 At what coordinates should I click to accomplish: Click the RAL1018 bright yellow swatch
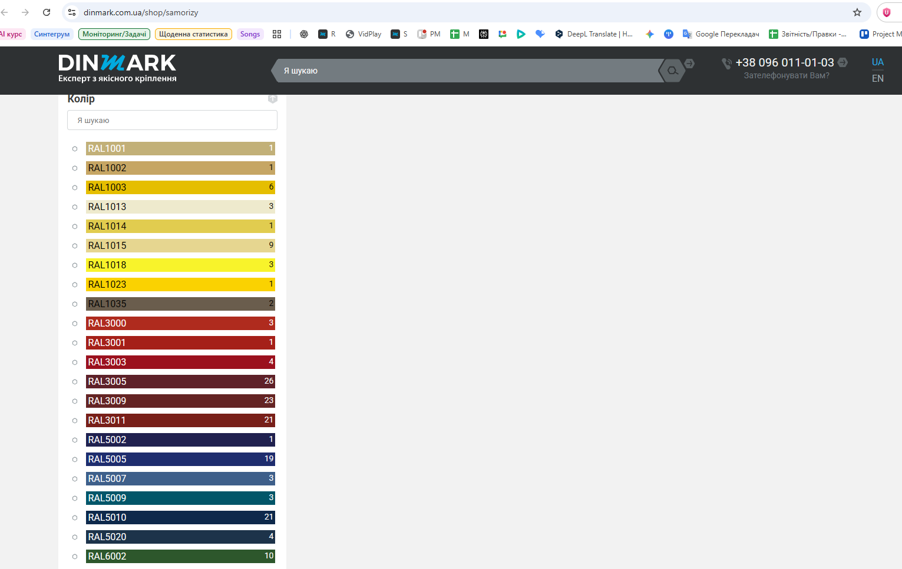pos(180,265)
